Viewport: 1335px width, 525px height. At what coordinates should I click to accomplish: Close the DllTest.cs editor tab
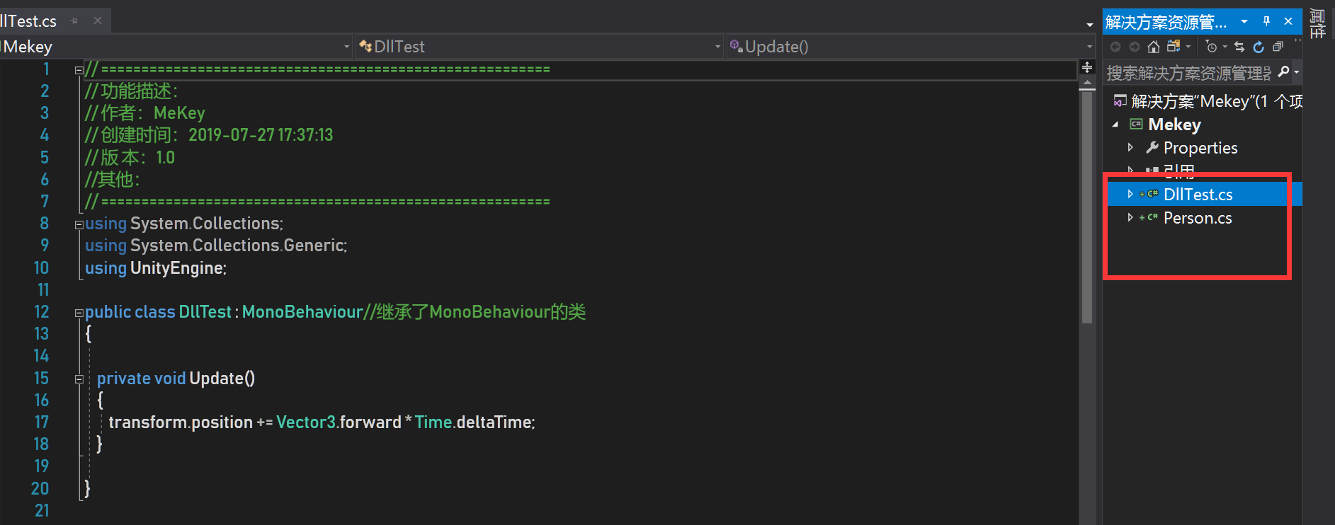(98, 21)
